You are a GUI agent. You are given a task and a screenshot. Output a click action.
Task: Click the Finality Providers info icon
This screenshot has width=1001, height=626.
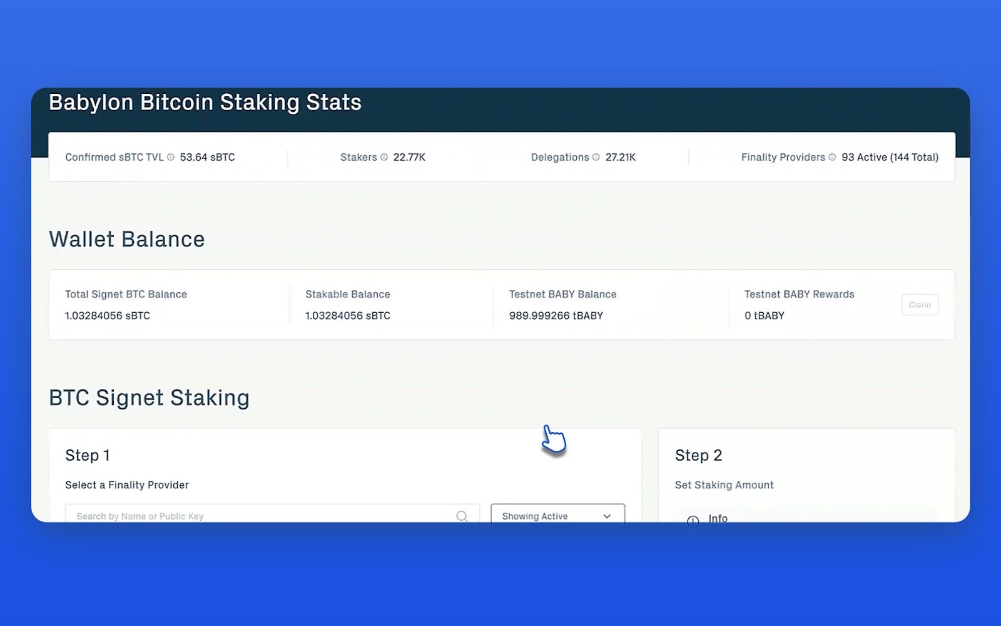tap(832, 157)
